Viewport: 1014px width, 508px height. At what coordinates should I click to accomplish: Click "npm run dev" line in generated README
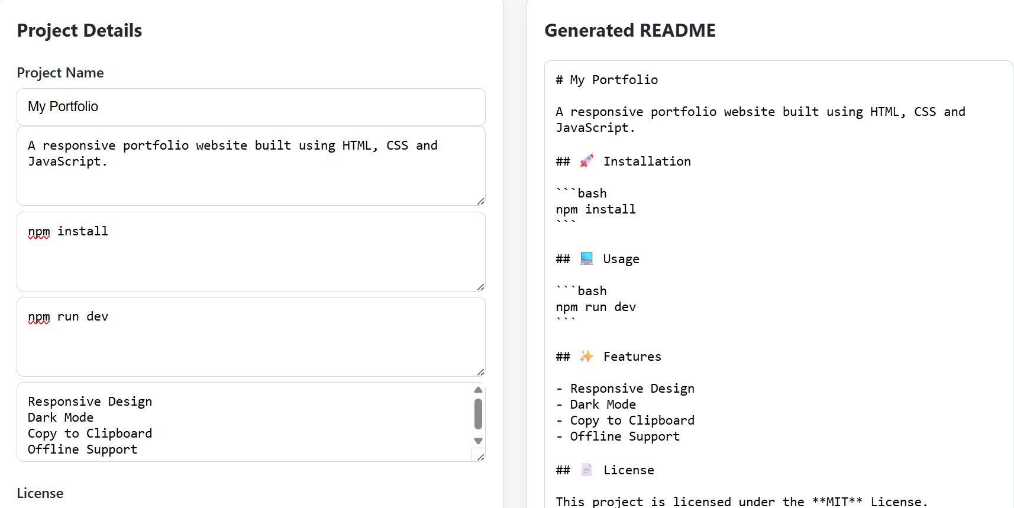pyautogui.click(x=596, y=307)
